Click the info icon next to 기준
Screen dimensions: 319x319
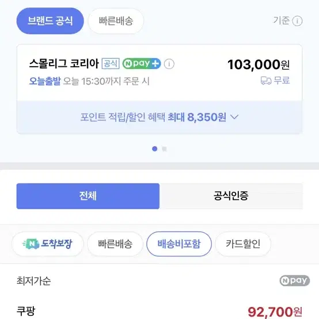tap(297, 21)
